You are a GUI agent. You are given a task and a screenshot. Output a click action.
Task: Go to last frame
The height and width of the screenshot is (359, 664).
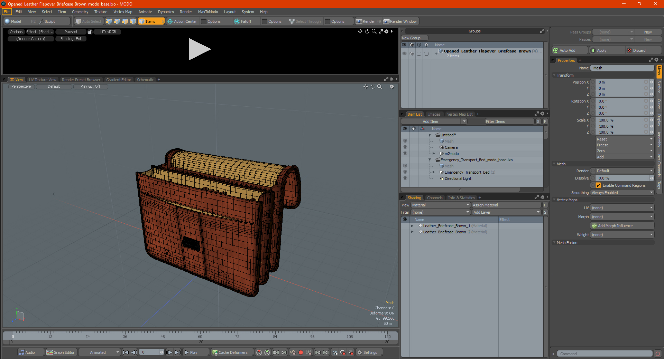pos(177,352)
